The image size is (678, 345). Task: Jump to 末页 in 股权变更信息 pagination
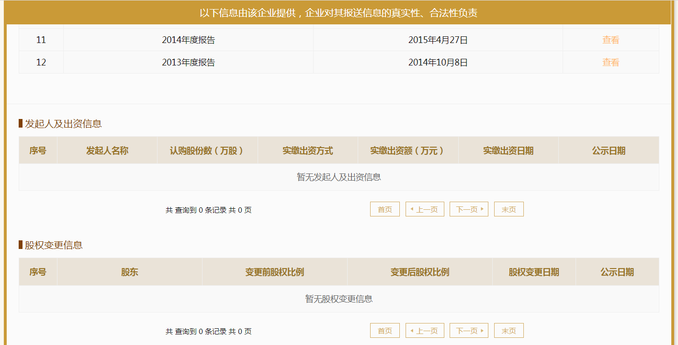pos(508,331)
